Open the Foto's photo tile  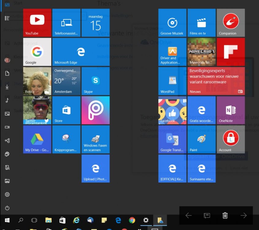pyautogui.click(x=37, y=81)
